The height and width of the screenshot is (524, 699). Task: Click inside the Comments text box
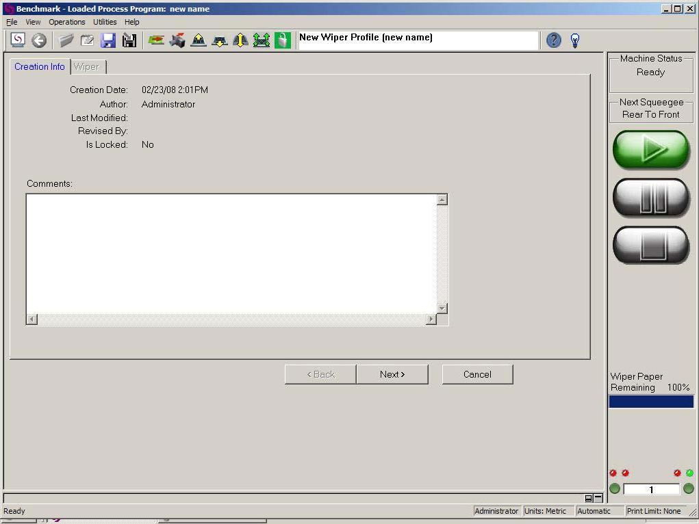(x=231, y=254)
